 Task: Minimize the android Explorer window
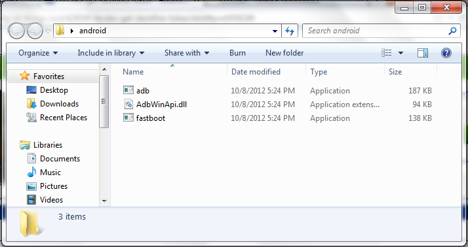[x=404, y=7]
